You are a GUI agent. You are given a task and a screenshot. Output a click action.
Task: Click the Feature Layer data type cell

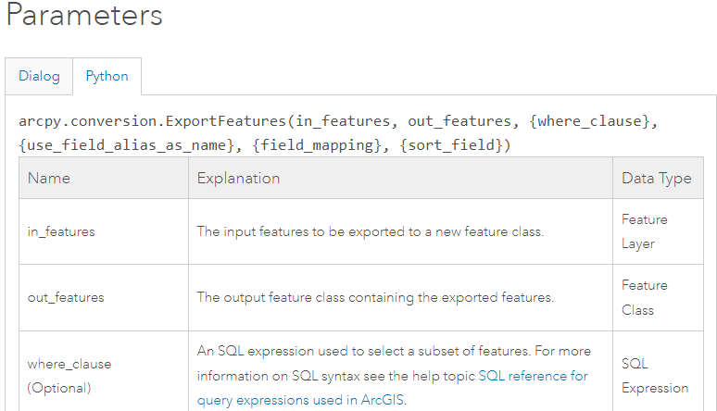coord(658,231)
